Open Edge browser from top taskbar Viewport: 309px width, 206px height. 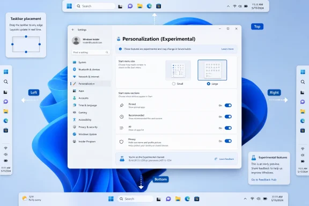149,6
